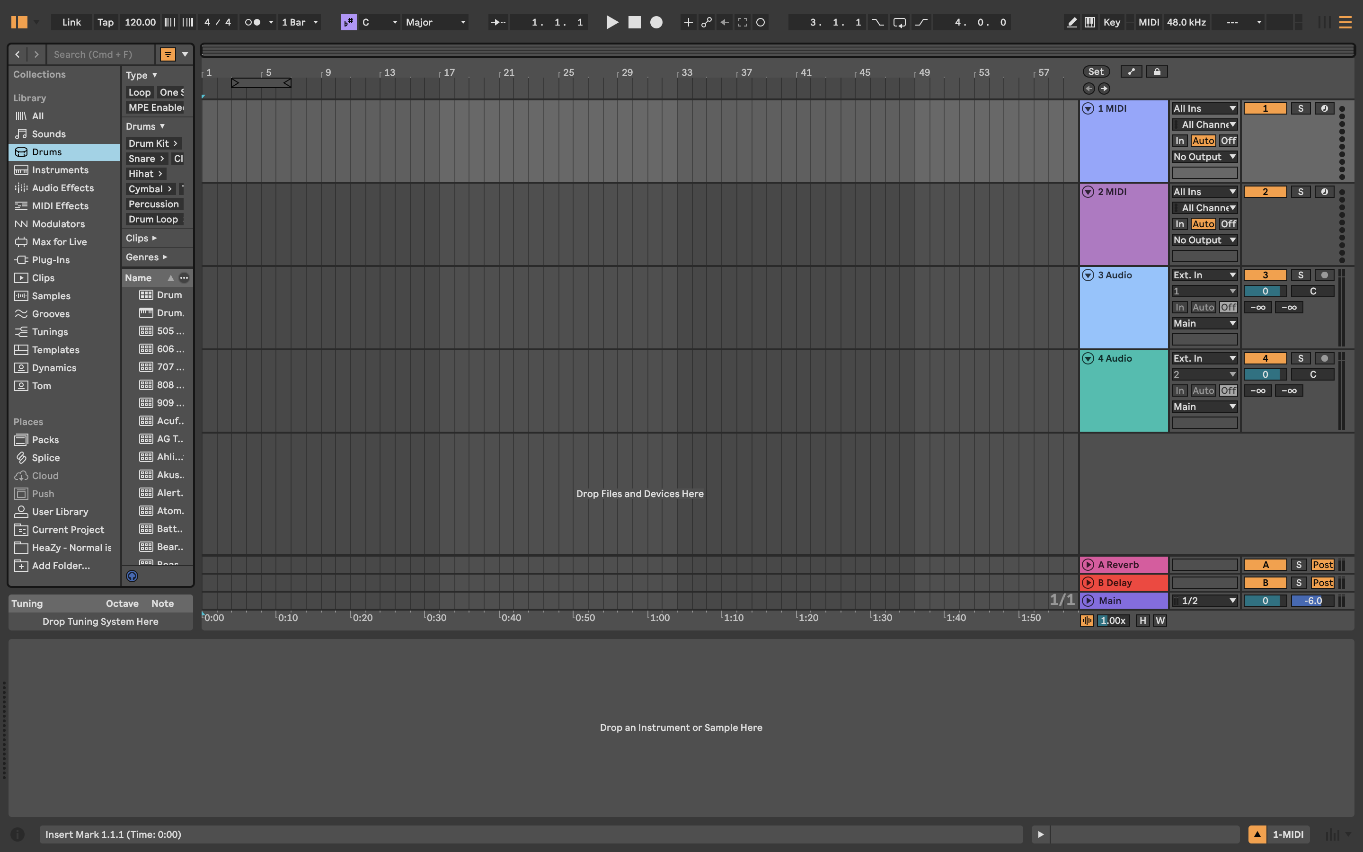Enable MIDI Map Mode

pyautogui.click(x=1149, y=22)
